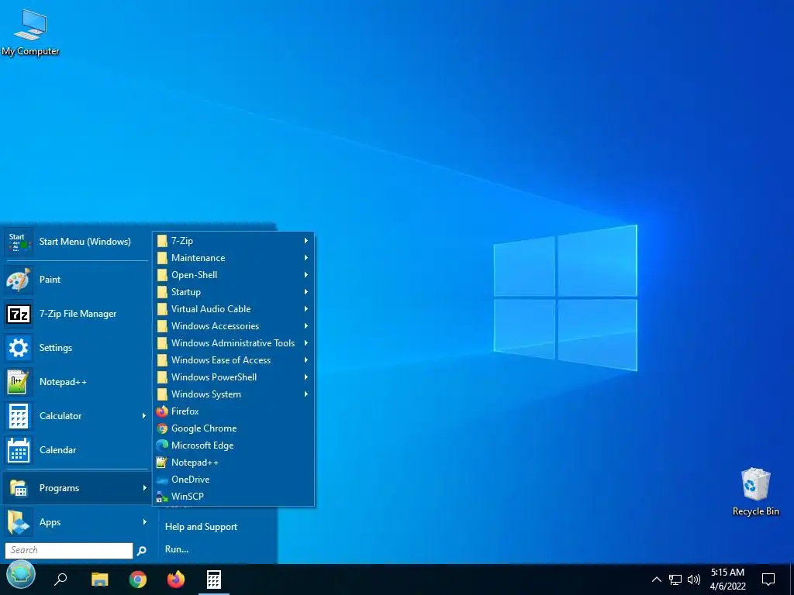Select the Programs menu item label
Viewport: 794px width, 595px height.
[59, 488]
